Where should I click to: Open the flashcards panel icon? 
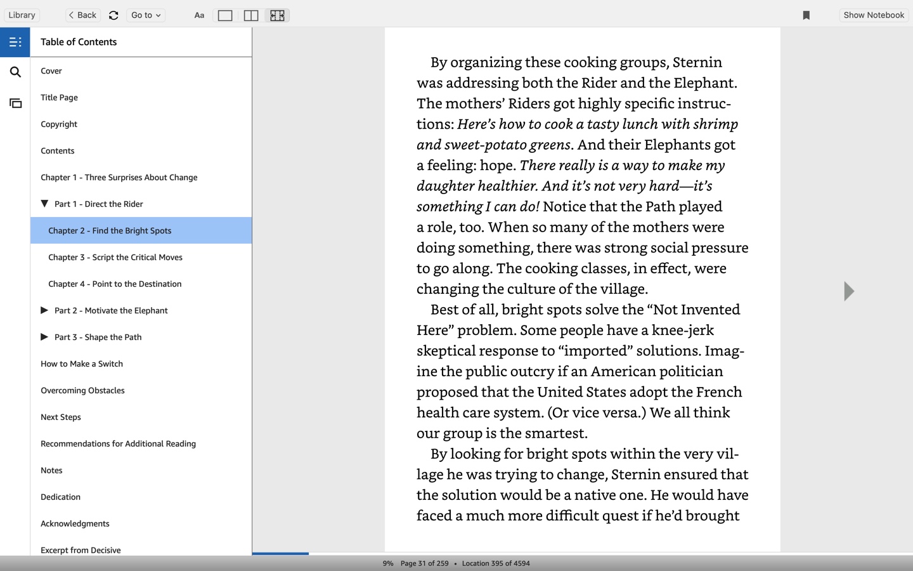pyautogui.click(x=15, y=103)
